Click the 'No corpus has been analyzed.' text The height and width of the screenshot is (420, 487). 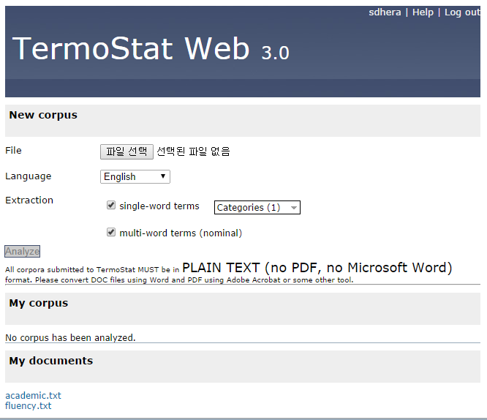click(x=70, y=337)
